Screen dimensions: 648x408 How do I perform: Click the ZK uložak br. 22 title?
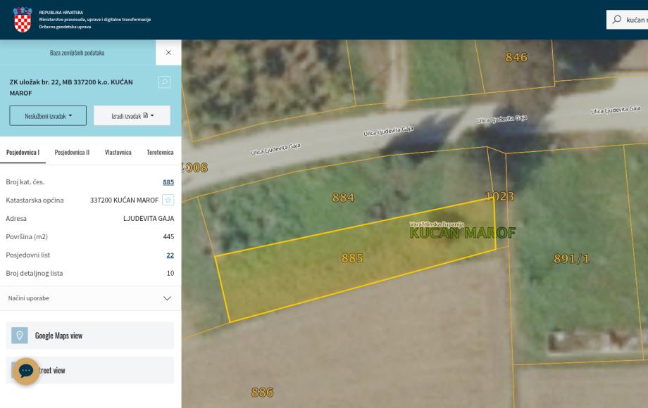pos(71,87)
